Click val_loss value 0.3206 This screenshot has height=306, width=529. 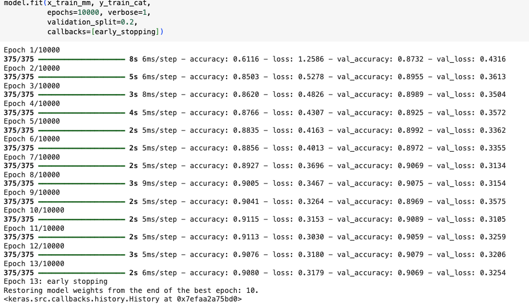click(x=492, y=255)
